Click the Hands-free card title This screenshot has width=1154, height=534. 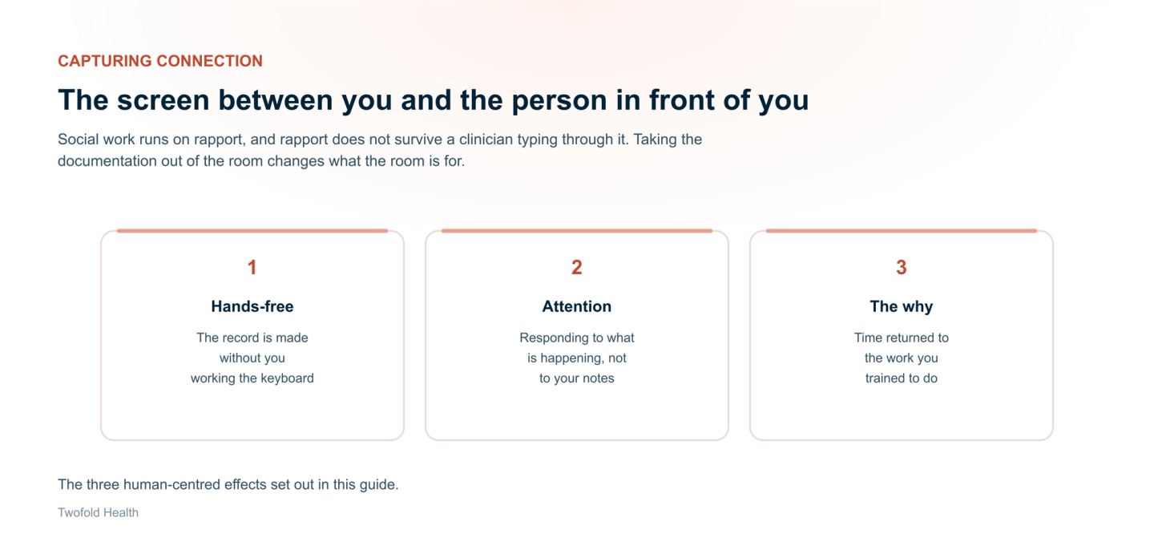pos(252,306)
